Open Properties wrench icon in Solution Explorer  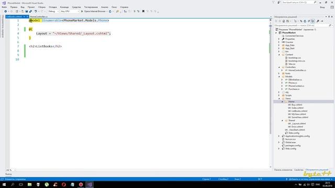tap(318, 21)
